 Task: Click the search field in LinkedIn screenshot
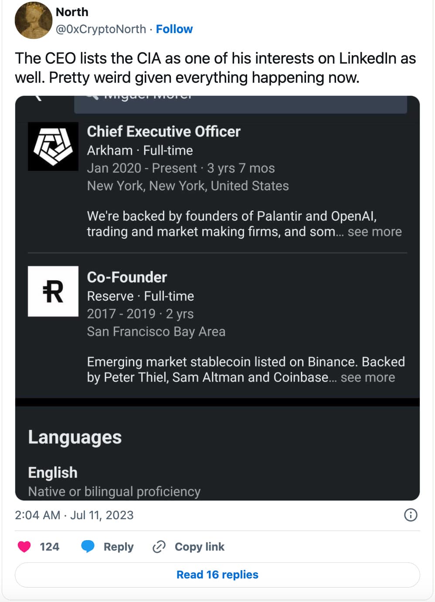(241, 105)
